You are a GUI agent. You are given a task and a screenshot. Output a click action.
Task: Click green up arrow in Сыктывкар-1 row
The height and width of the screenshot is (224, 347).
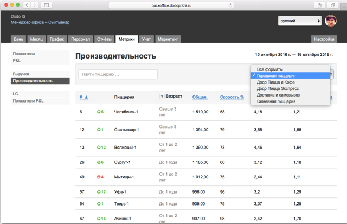(x=99, y=130)
